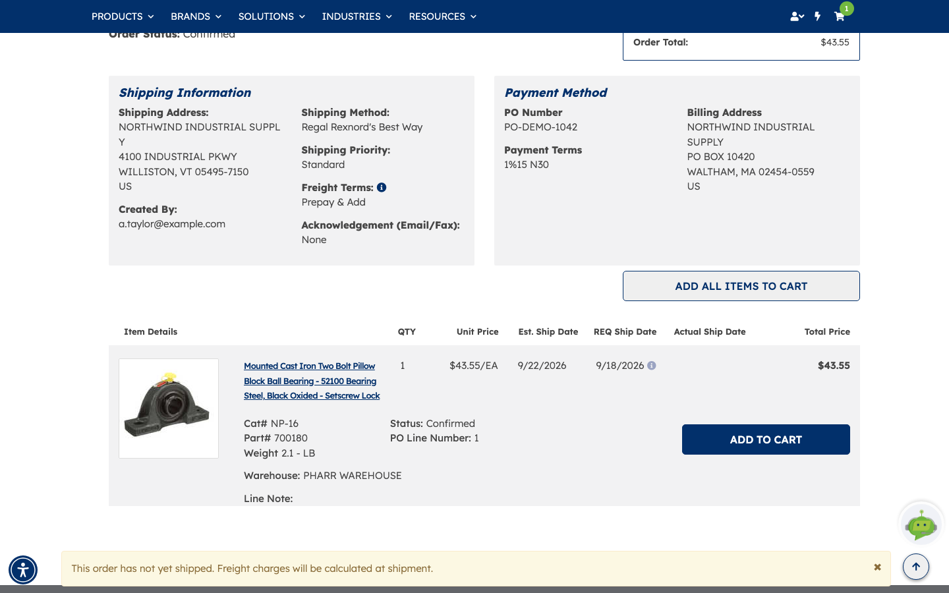
Task: Click the a.taylor@example.com email text
Action: (172, 224)
